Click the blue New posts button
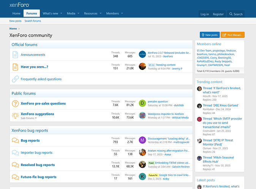Viewport: 256px width, 189px height. click(210, 35)
